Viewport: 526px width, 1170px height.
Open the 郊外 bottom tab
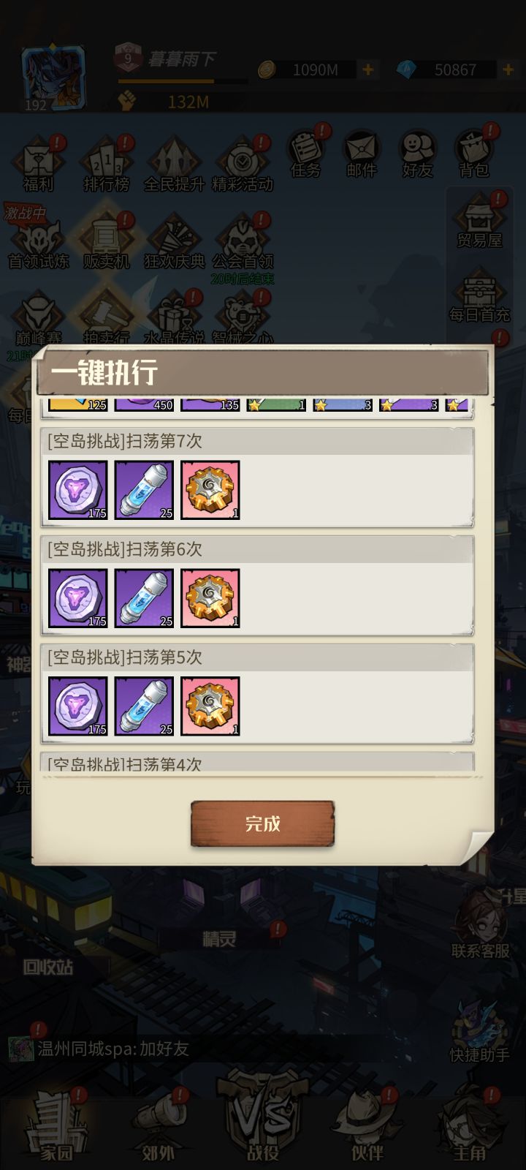[159, 1127]
